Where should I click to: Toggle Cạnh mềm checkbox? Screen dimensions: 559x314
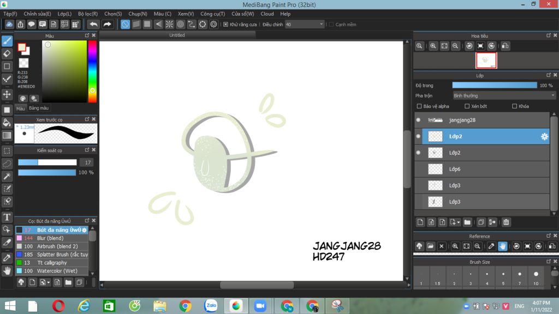coord(331,25)
